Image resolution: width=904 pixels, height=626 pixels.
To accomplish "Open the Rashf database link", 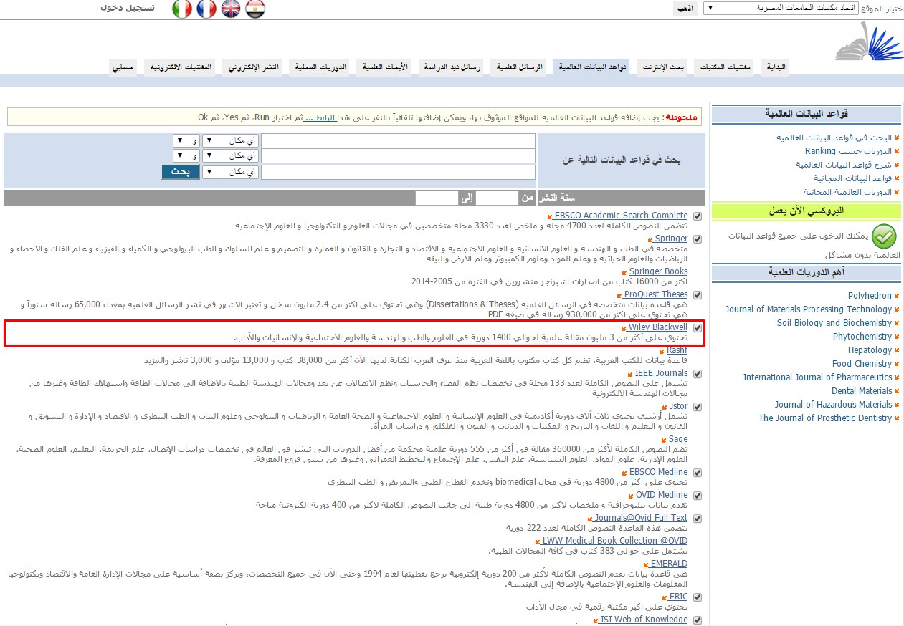I will pyautogui.click(x=677, y=350).
